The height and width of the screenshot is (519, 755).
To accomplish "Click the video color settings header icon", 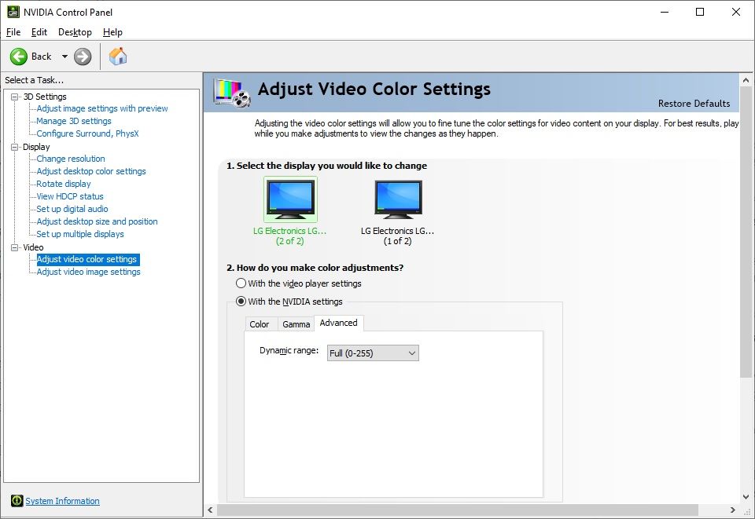I will [x=232, y=93].
